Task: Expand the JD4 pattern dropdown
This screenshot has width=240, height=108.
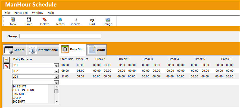Action: pyautogui.click(x=57, y=77)
